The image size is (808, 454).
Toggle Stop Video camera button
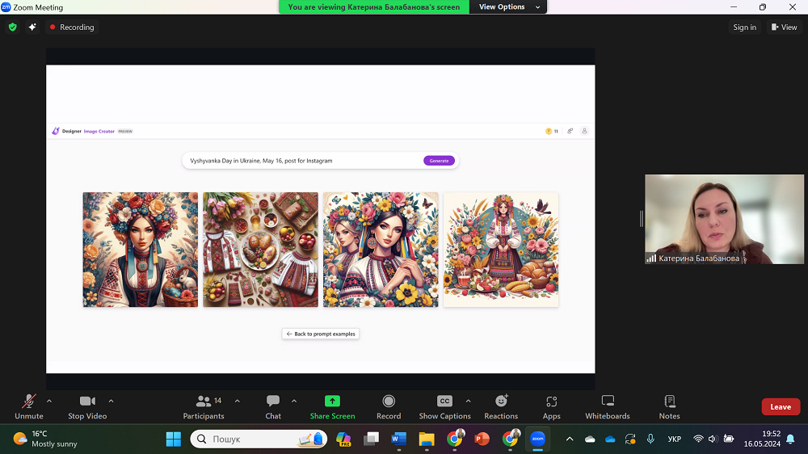point(87,401)
